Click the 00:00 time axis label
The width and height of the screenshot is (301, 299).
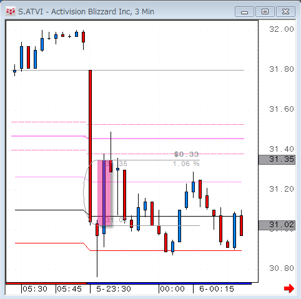coord(172,289)
